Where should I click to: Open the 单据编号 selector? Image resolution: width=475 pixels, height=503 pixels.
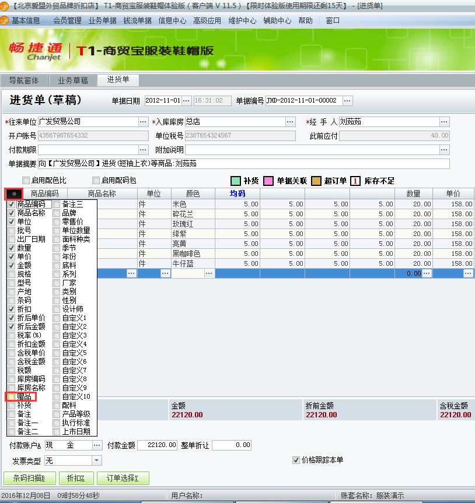347,100
